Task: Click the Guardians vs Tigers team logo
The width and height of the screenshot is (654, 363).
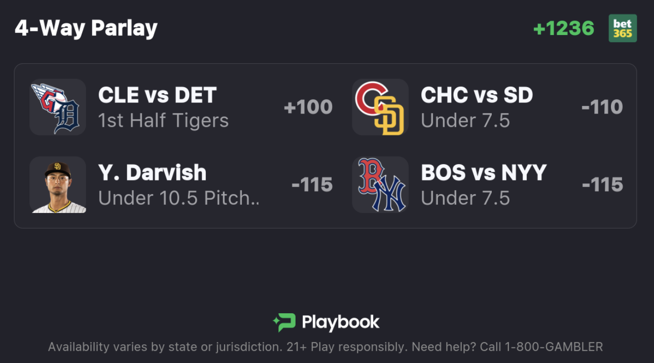Action: [x=57, y=107]
